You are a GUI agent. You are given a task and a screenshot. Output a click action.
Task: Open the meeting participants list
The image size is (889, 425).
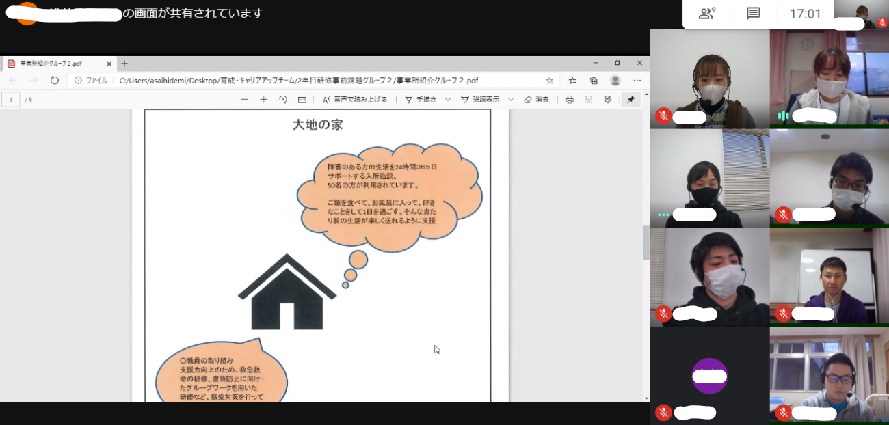pyautogui.click(x=707, y=14)
